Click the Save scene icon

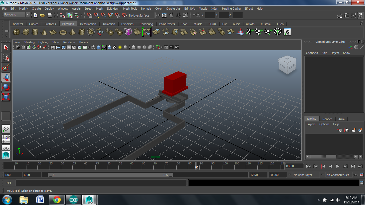49,15
